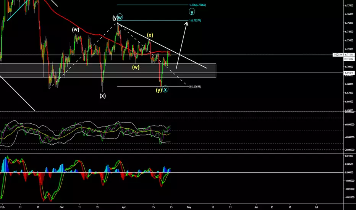Click the May label on time axis

[x=189, y=207]
